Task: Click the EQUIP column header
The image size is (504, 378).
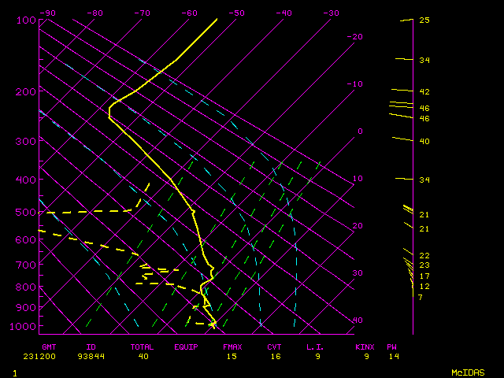Action: (187, 346)
